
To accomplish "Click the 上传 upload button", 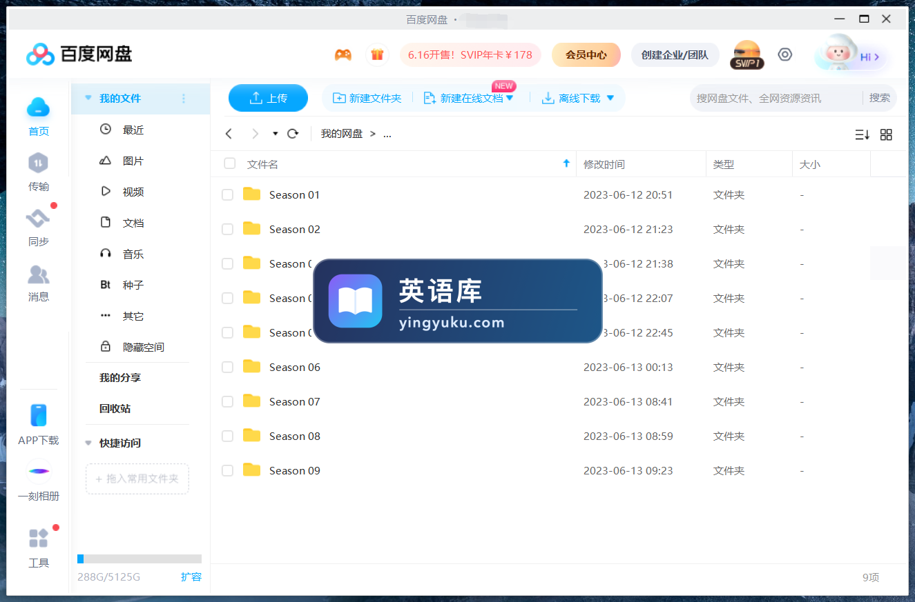I will (x=268, y=98).
